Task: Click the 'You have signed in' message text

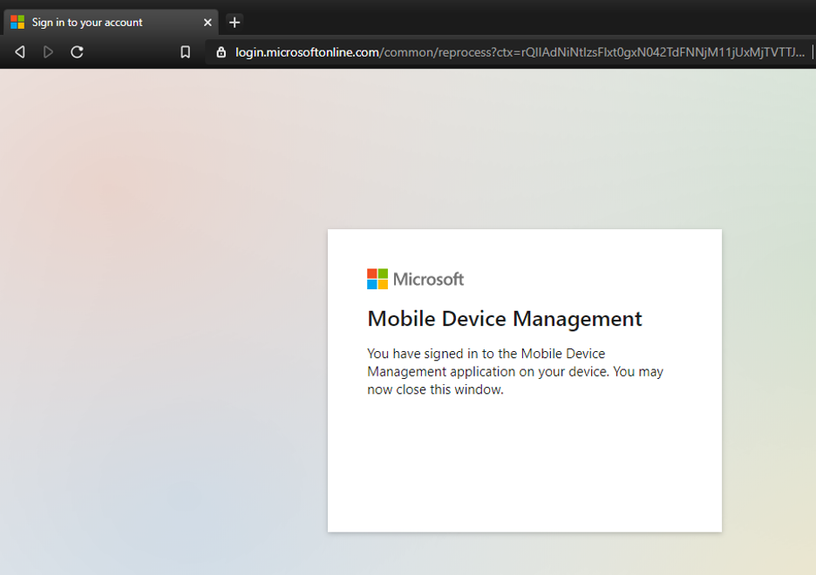Action: [515, 371]
